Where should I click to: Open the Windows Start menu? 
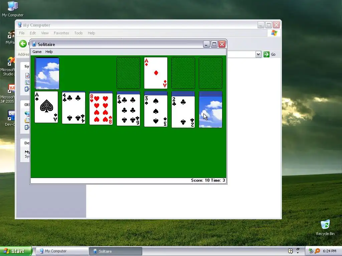pos(16,251)
